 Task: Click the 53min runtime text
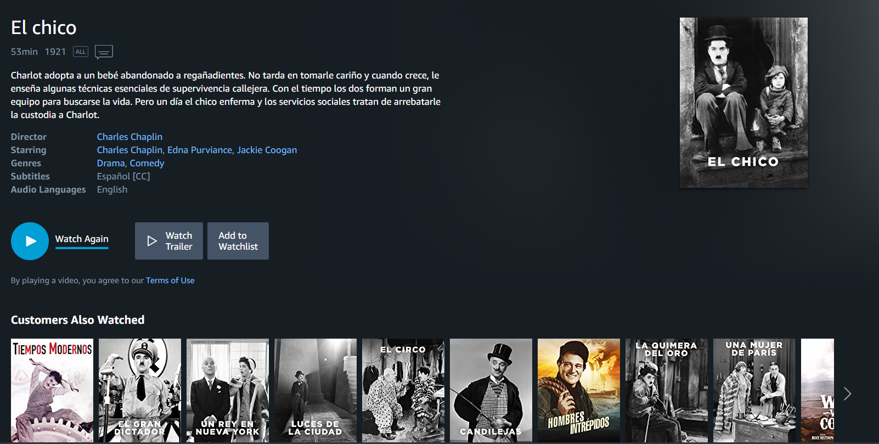coord(24,52)
